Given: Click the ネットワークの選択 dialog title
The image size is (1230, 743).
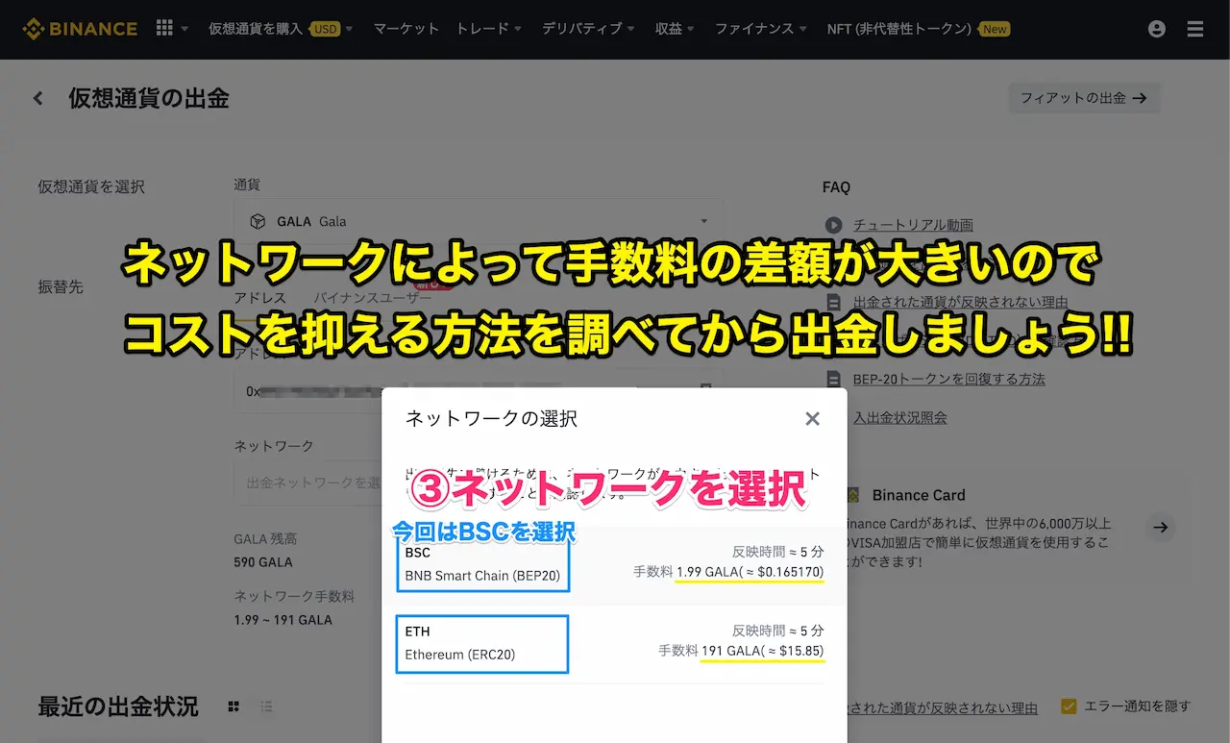Looking at the screenshot, I should 491,418.
